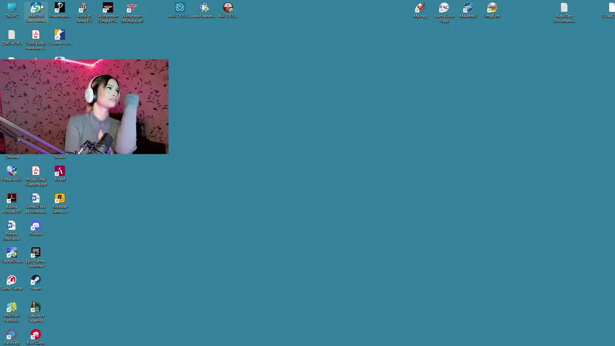Select the Discord shortcut
This screenshot has width=615, height=346.
pos(36,229)
